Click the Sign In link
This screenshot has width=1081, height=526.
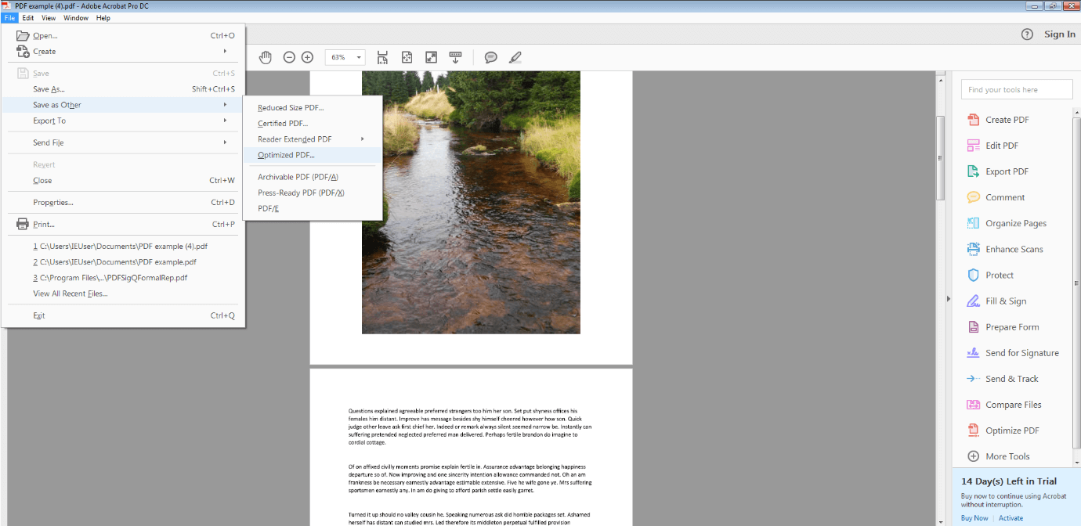pyautogui.click(x=1059, y=34)
